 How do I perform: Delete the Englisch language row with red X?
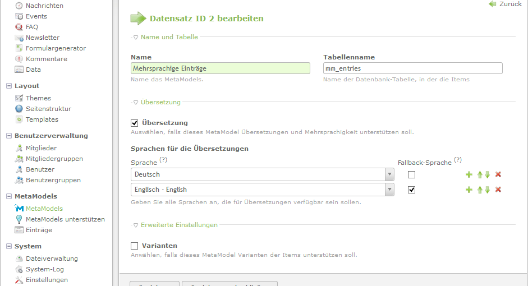498,190
